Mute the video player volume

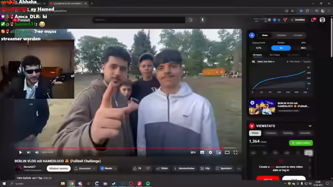[x=37, y=152]
